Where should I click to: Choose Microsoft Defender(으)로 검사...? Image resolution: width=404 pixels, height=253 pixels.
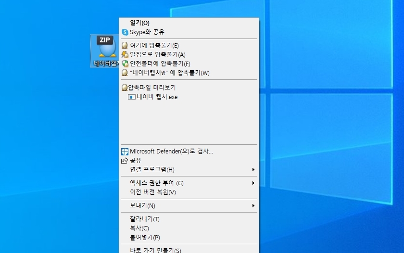point(189,151)
